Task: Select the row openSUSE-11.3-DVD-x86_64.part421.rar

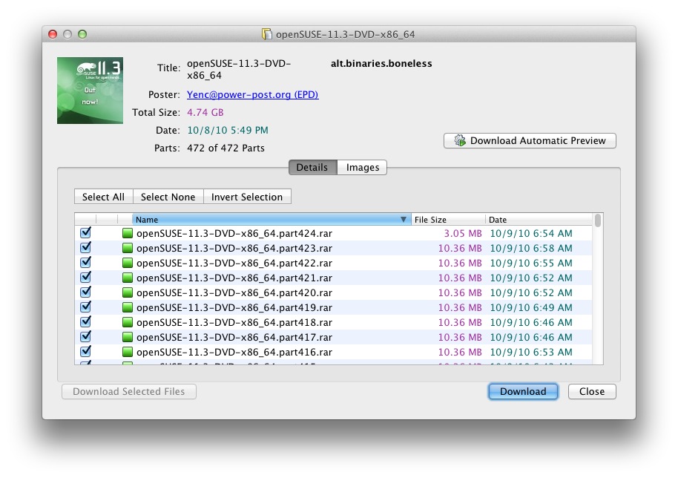Action: click(x=333, y=278)
